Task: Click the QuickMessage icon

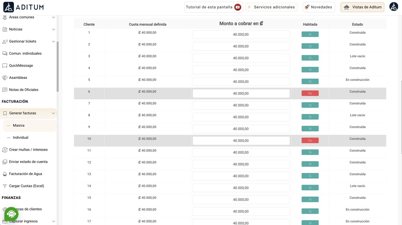Action: (5, 66)
